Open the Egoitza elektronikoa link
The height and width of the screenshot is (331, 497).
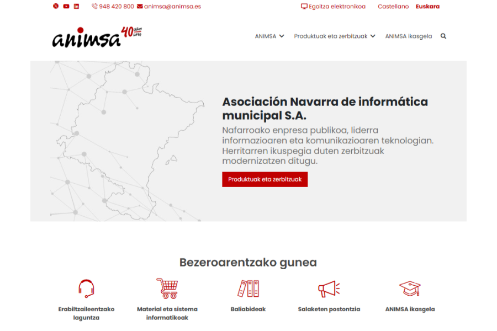point(337,6)
